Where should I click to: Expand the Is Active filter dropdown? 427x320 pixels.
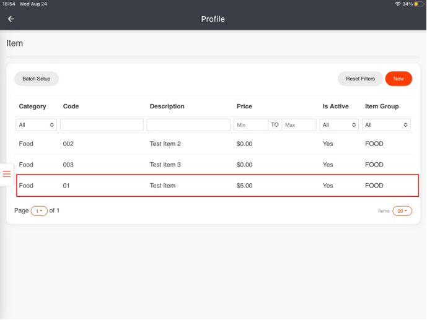tap(339, 125)
